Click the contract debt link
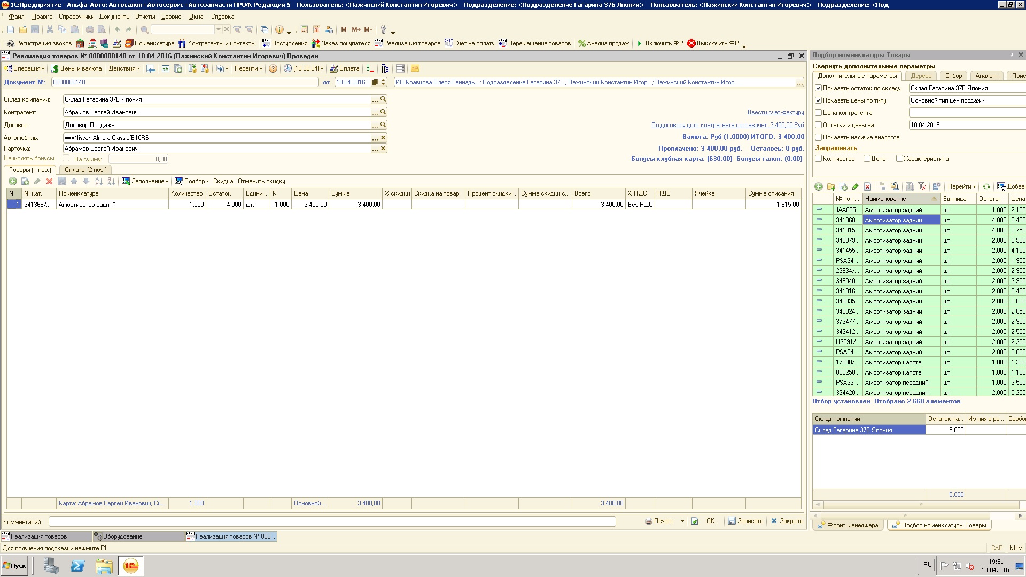The height and width of the screenshot is (577, 1026). [x=727, y=125]
